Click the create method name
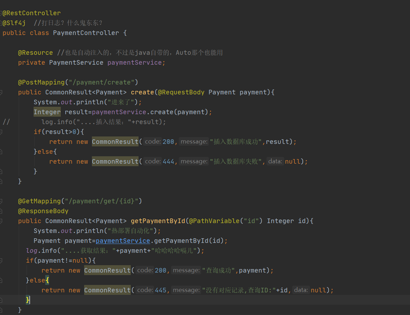Image resolution: width=410 pixels, height=315 pixels. [x=142, y=92]
